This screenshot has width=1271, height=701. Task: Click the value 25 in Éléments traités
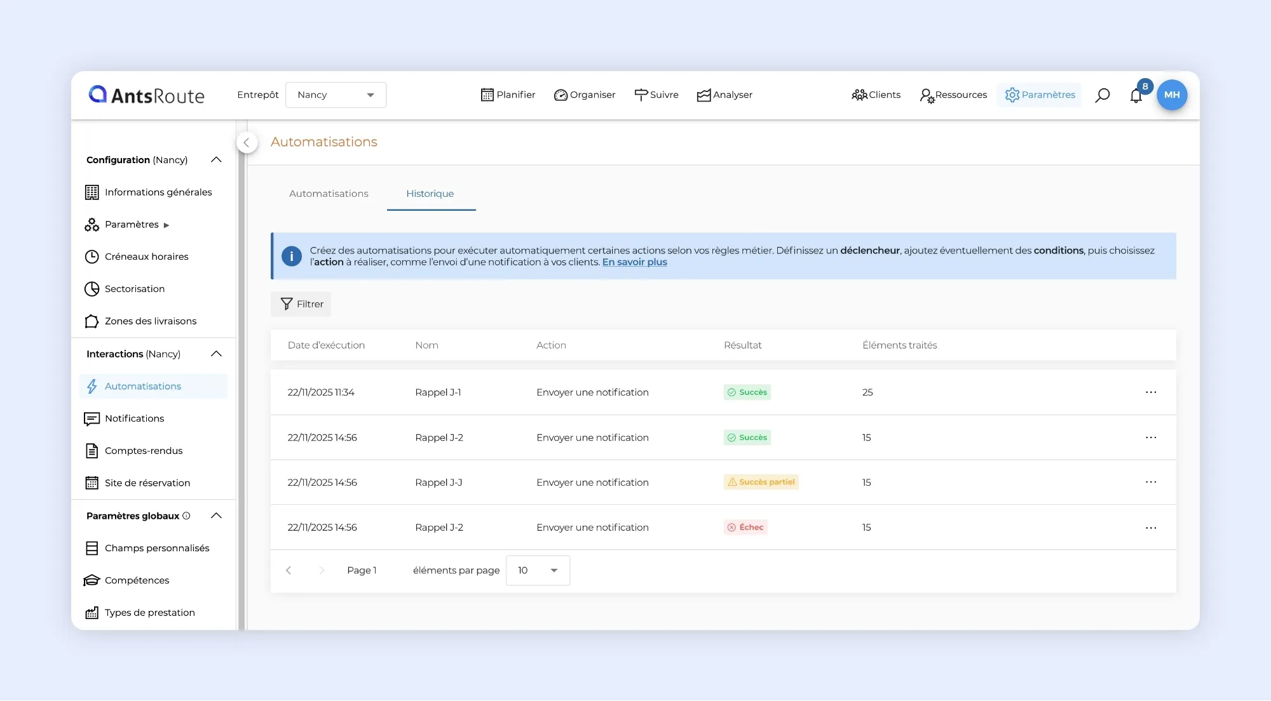(867, 392)
